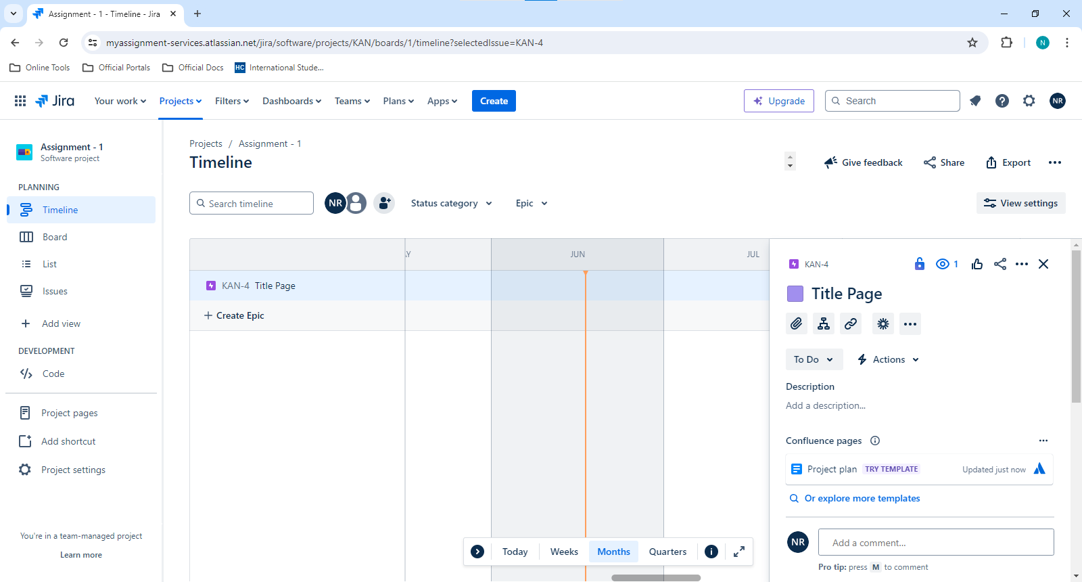Viewport: 1082px width, 582px height.
Task: Open the To Do status dropdown
Action: 814,359
